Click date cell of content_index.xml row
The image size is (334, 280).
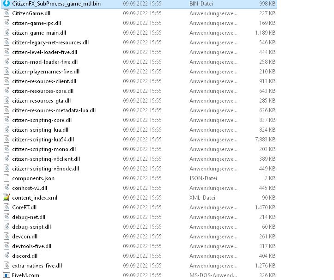(x=142, y=198)
